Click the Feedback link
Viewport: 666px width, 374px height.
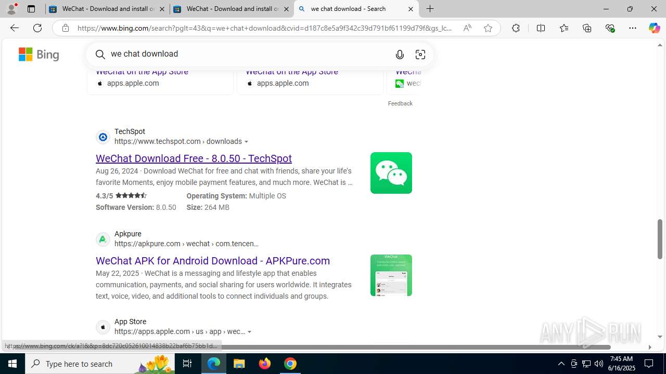[400, 103]
